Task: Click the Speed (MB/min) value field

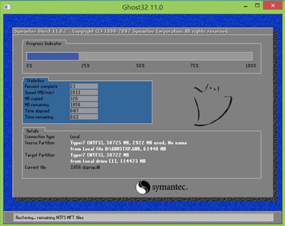Action: 83,92
